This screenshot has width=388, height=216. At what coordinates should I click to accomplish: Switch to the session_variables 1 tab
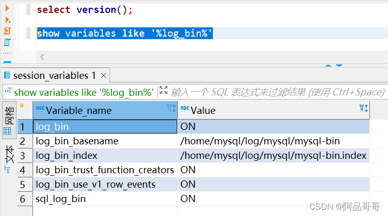[x=54, y=76]
